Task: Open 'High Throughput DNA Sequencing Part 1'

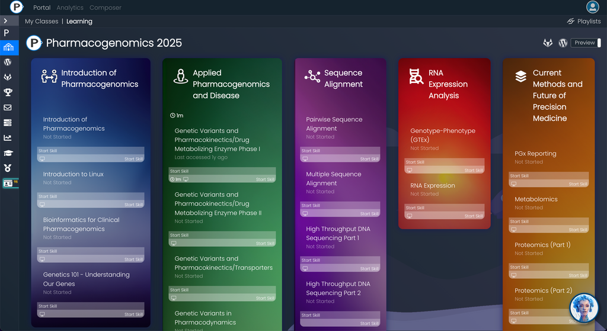Action: pyautogui.click(x=338, y=233)
